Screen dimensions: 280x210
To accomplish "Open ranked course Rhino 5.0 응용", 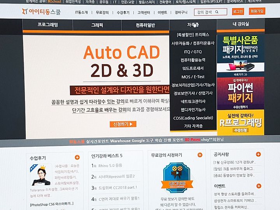I will 110,166.
